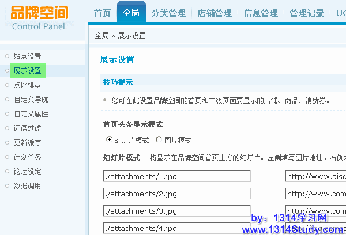
Task: Select the 信息管理 tab
Action: coord(261,13)
